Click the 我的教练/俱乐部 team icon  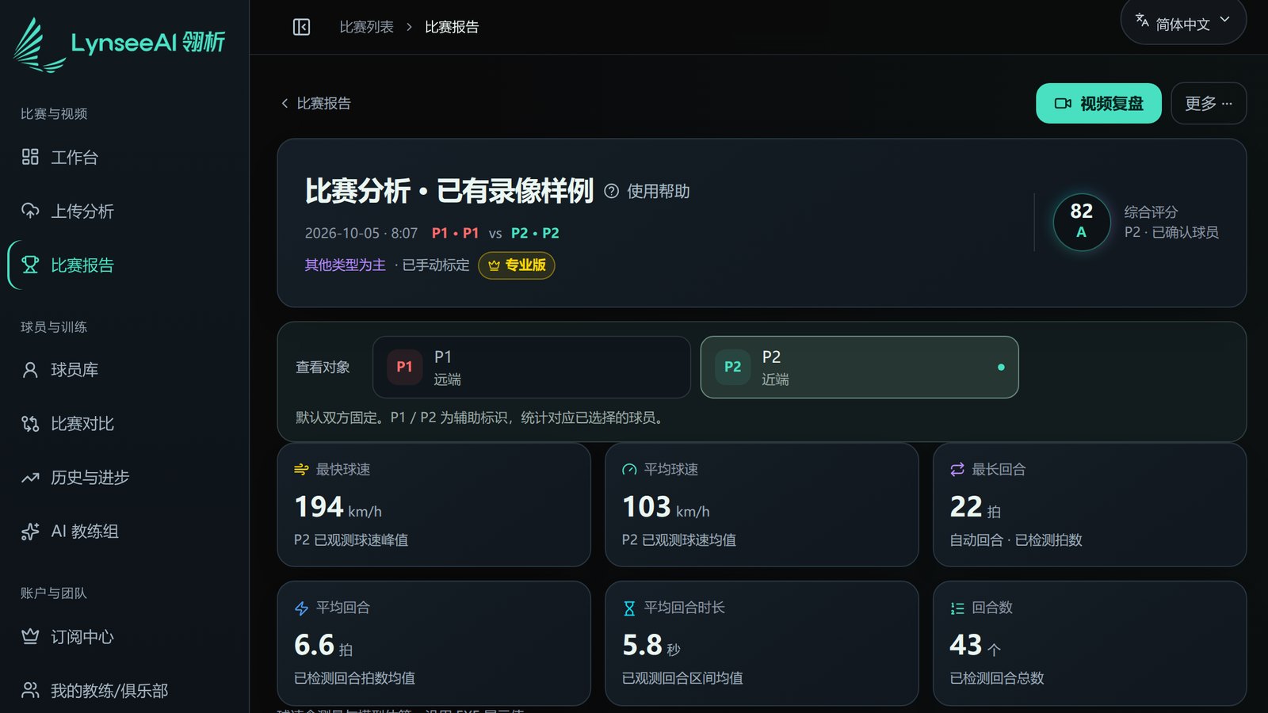(x=30, y=691)
